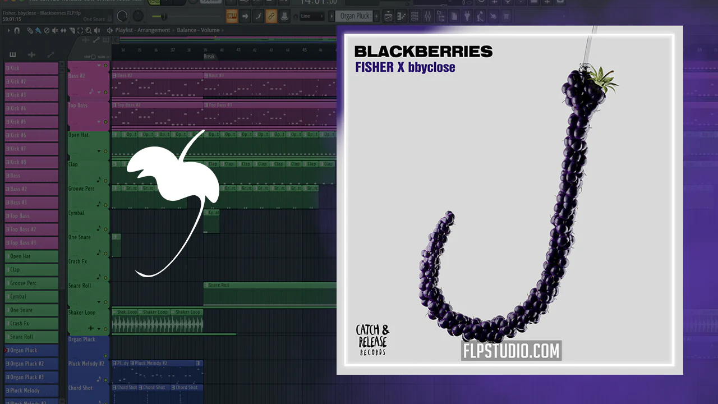Expand the Shaker Loop track dropdown arrow
Viewport: 718px width, 404px height.
99,329
